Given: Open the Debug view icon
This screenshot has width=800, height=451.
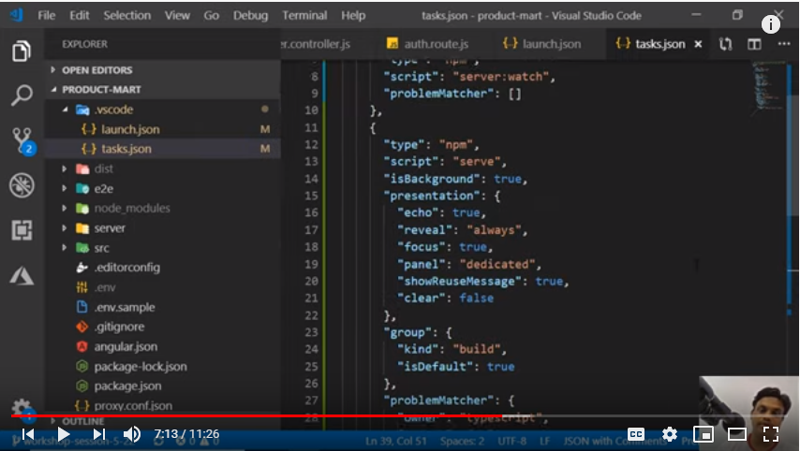Looking at the screenshot, I should [x=22, y=186].
